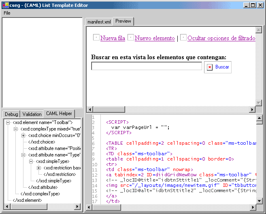The height and width of the screenshot is (214, 266).
Task: Click line number 10 in code gutter
Action: coord(95,165)
